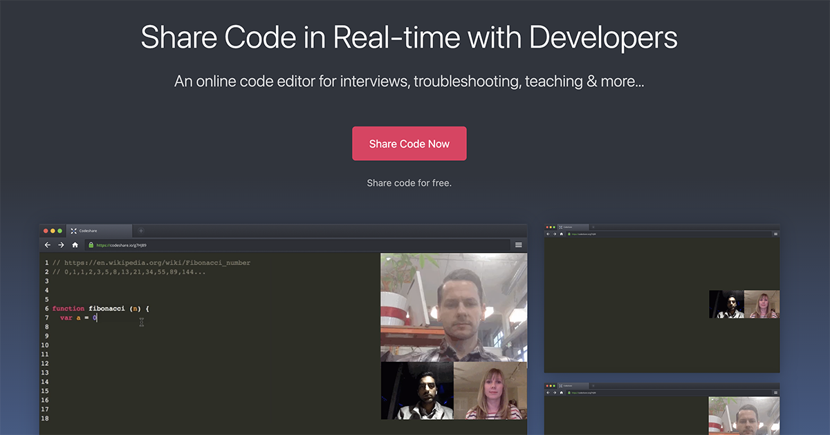Click the Codeshare logo icon on the browser tab
The height and width of the screenshot is (435, 830).
coord(73,231)
